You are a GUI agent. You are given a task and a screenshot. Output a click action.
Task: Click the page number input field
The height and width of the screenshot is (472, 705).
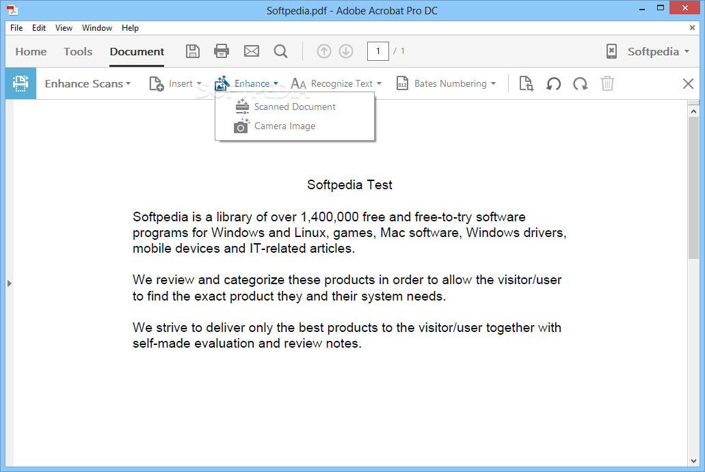click(x=377, y=51)
